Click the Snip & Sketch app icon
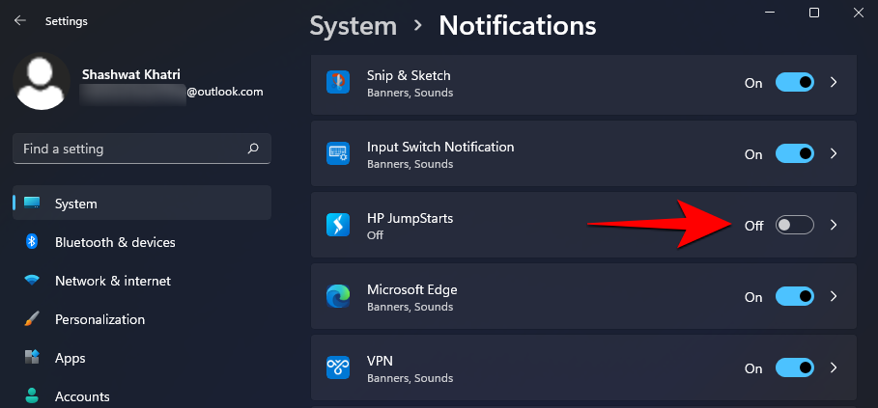The image size is (878, 408). tap(338, 83)
